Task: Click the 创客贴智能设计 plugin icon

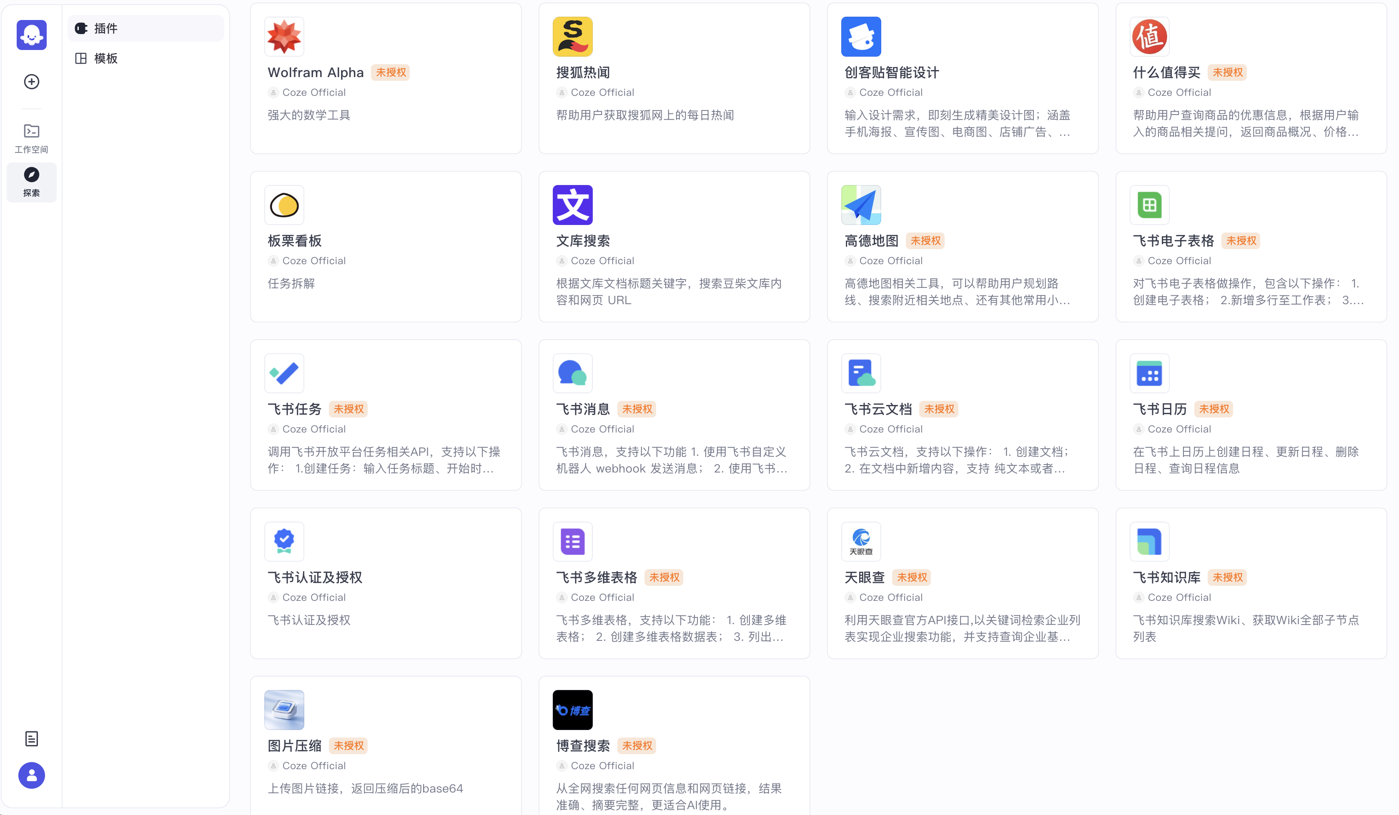Action: [x=861, y=37]
